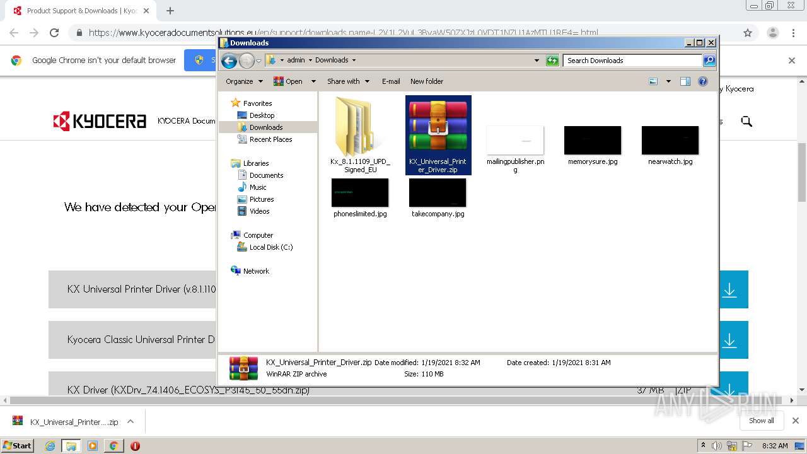
Task: Click New folder button
Action: 427,81
